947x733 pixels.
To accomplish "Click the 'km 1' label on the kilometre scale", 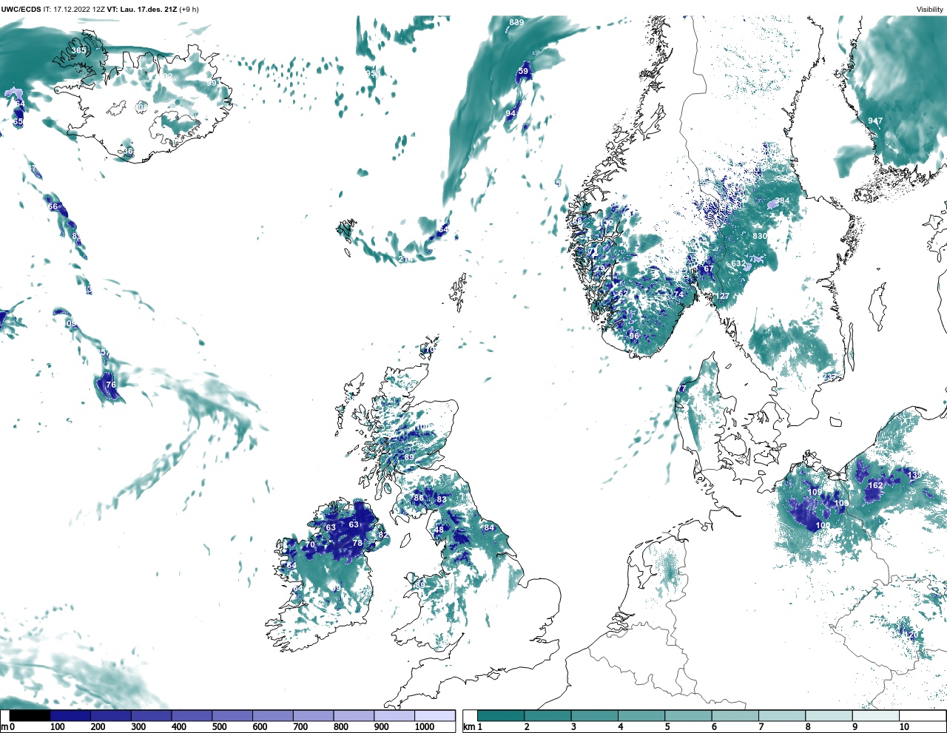I will tap(472, 727).
